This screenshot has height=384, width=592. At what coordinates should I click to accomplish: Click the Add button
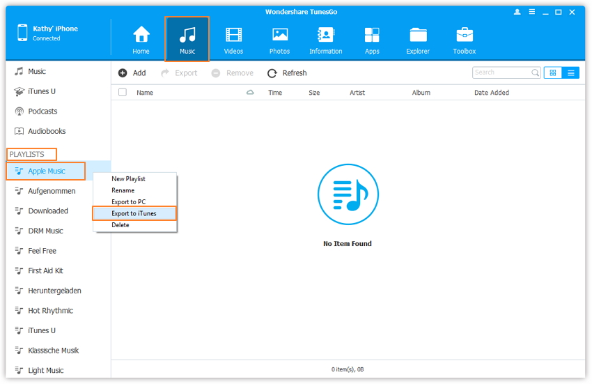coord(132,73)
